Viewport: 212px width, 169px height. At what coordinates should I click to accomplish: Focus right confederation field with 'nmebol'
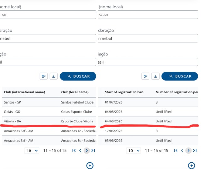148,38
